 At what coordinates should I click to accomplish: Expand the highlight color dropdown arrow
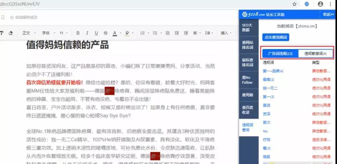[133, 33]
